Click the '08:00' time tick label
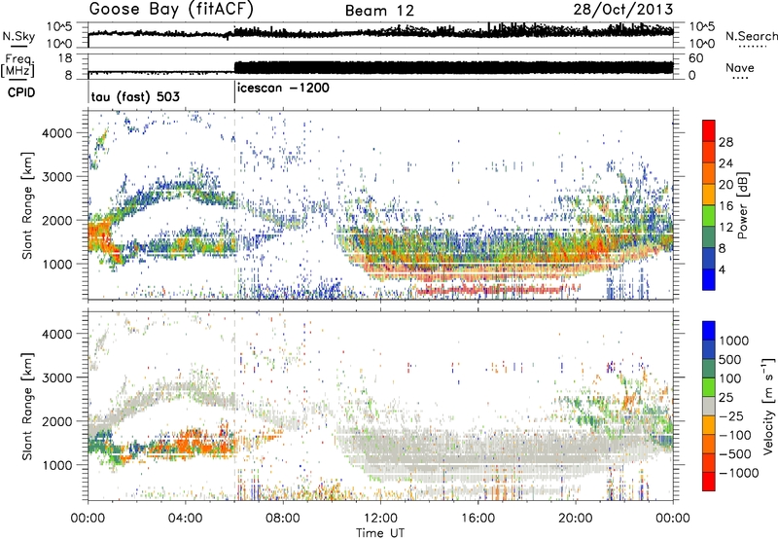Image resolution: width=778 pixels, height=539 pixels. coord(283,519)
